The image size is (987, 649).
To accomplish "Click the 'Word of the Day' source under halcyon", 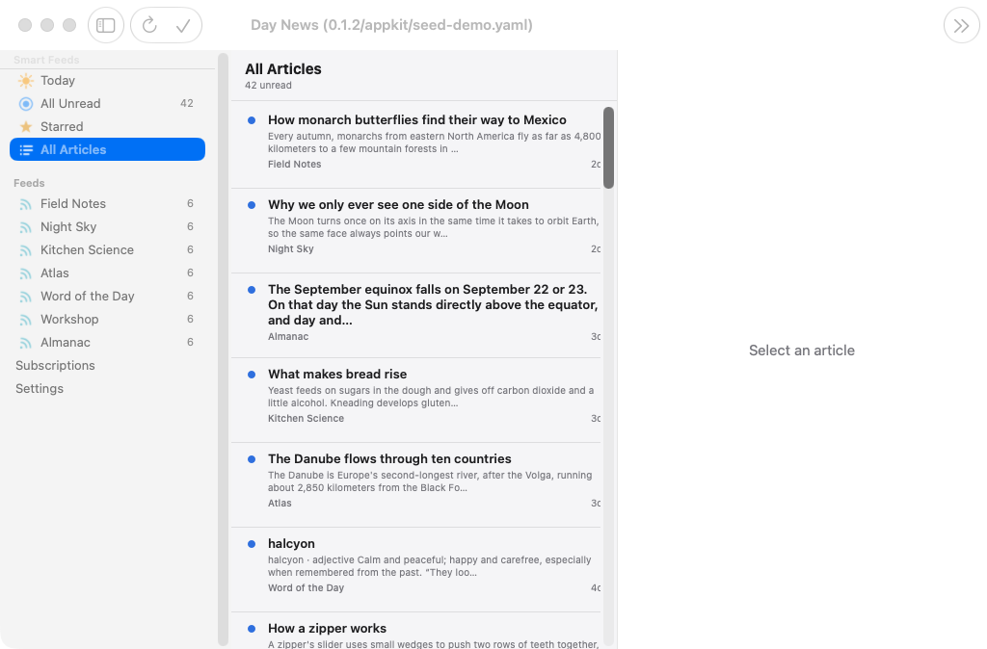I will tap(306, 588).
